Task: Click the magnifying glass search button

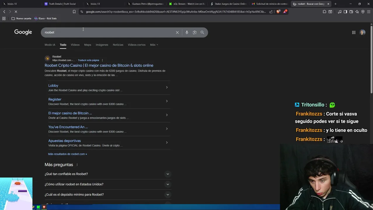Action: click(x=202, y=32)
